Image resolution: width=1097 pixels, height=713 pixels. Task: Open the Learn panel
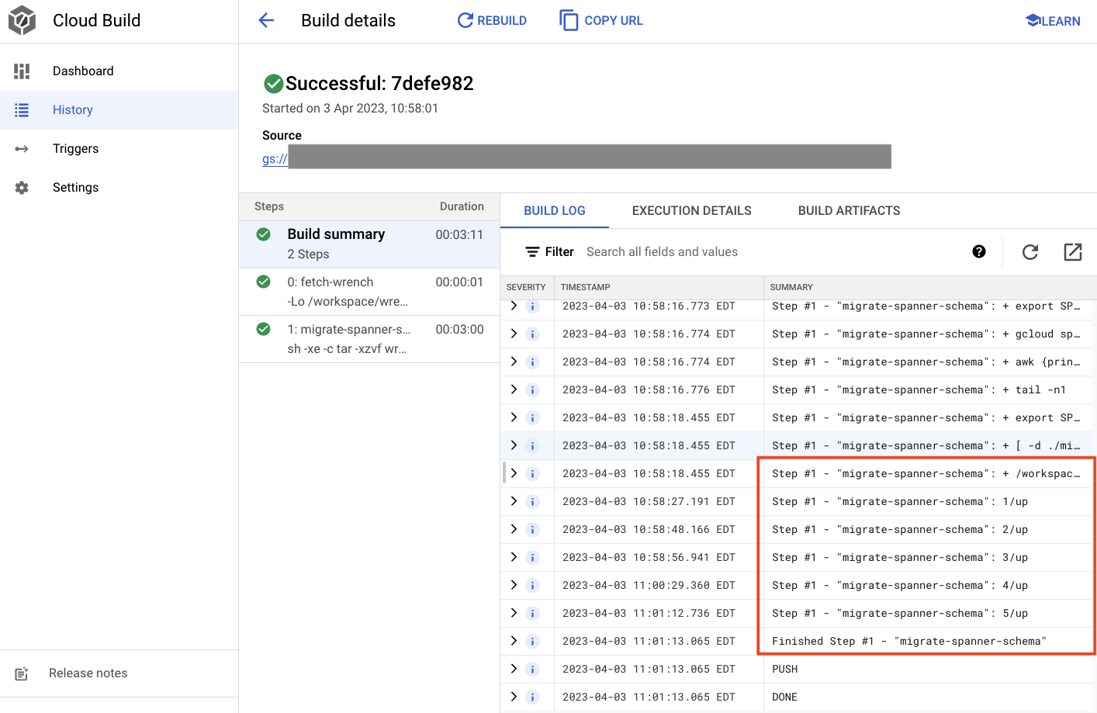click(1053, 21)
